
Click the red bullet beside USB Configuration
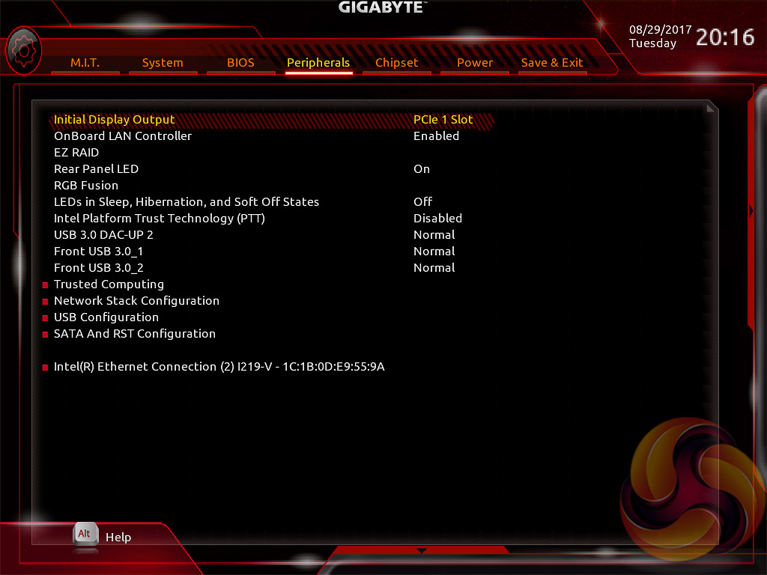click(45, 318)
